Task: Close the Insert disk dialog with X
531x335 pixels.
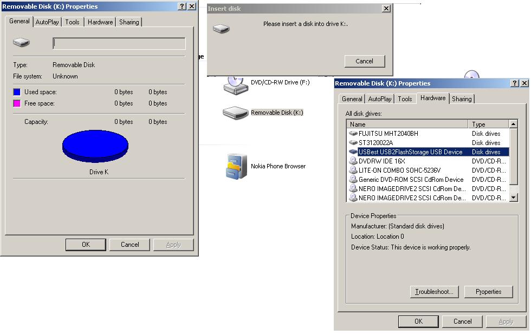Action: pos(386,9)
